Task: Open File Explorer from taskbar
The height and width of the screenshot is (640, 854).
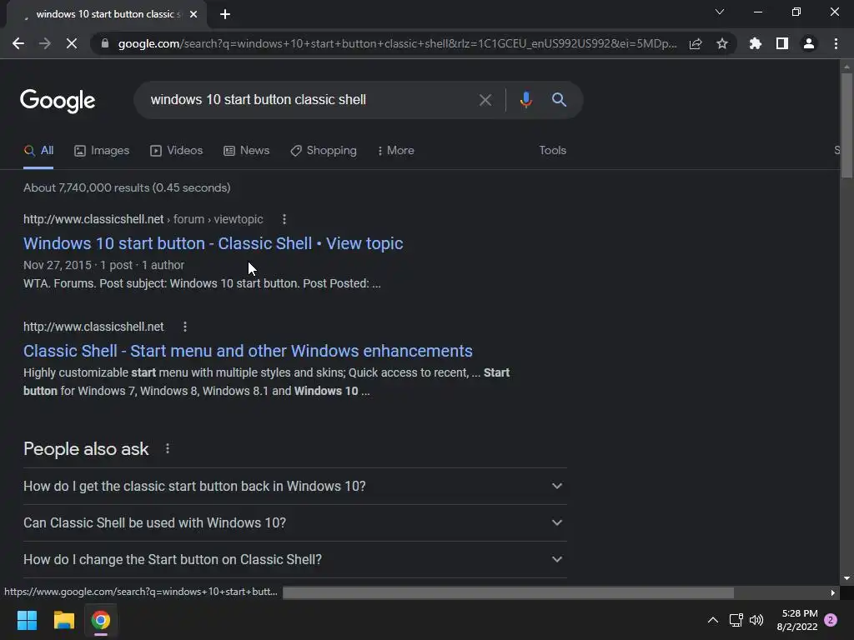Action: click(x=63, y=620)
